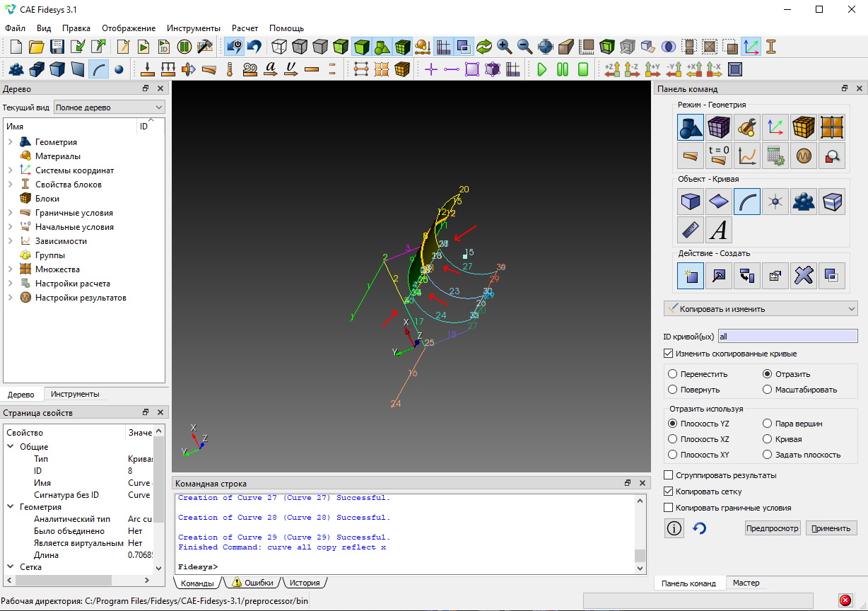
Task: Click the ruler measure object icon
Action: 691,231
